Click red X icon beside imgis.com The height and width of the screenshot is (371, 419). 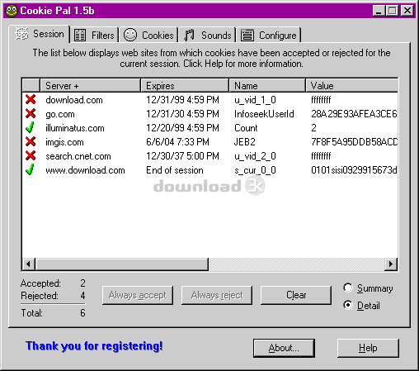coord(31,141)
